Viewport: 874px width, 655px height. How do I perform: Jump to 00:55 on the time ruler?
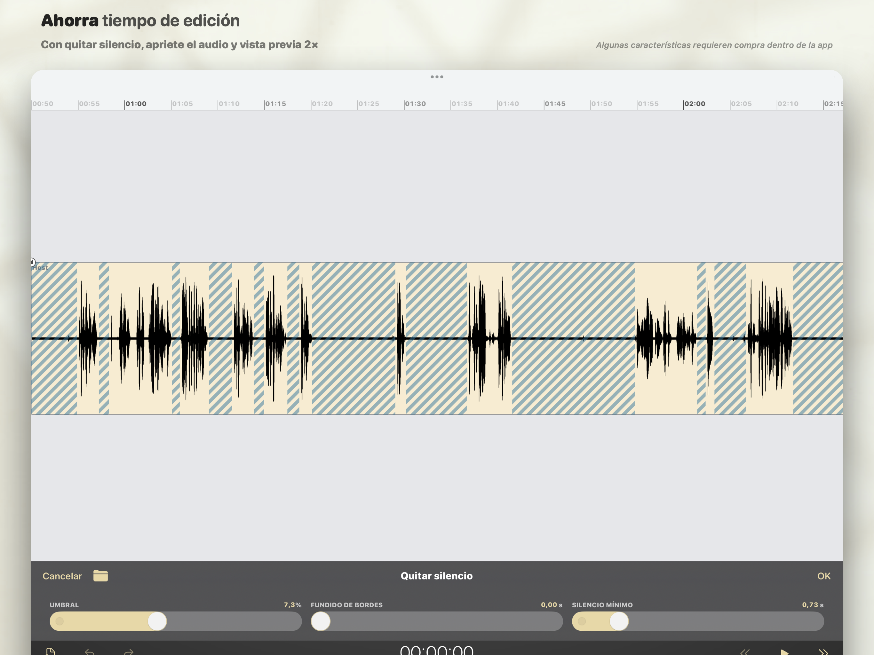89,104
